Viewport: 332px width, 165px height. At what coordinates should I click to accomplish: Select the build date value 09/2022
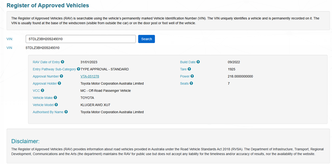[x=234, y=62]
